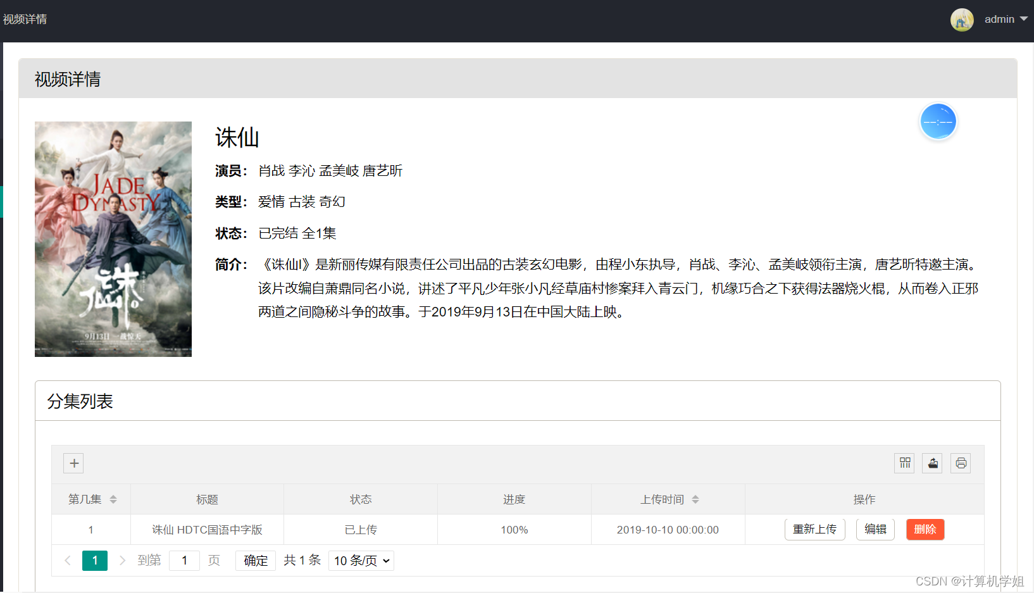Open the admin user dropdown
Screen dimensions: 1034x593
click(x=1006, y=20)
